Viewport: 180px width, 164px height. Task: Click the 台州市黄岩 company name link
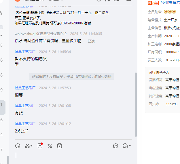(x=170, y=3)
